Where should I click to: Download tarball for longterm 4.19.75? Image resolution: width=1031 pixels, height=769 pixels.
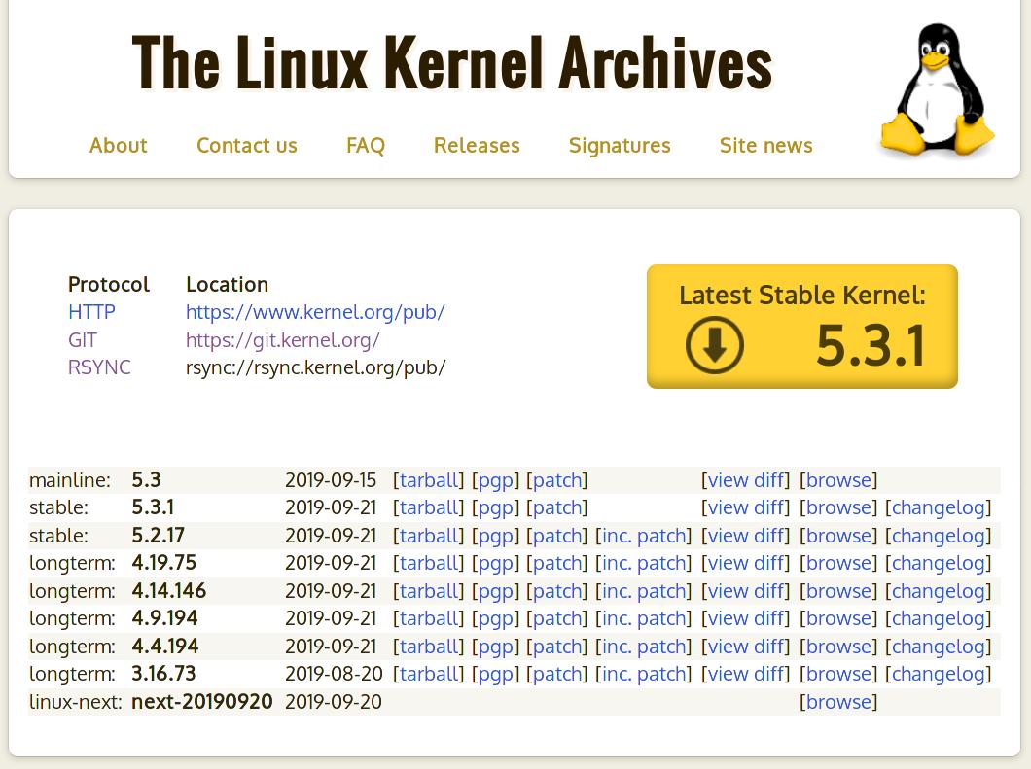point(431,563)
